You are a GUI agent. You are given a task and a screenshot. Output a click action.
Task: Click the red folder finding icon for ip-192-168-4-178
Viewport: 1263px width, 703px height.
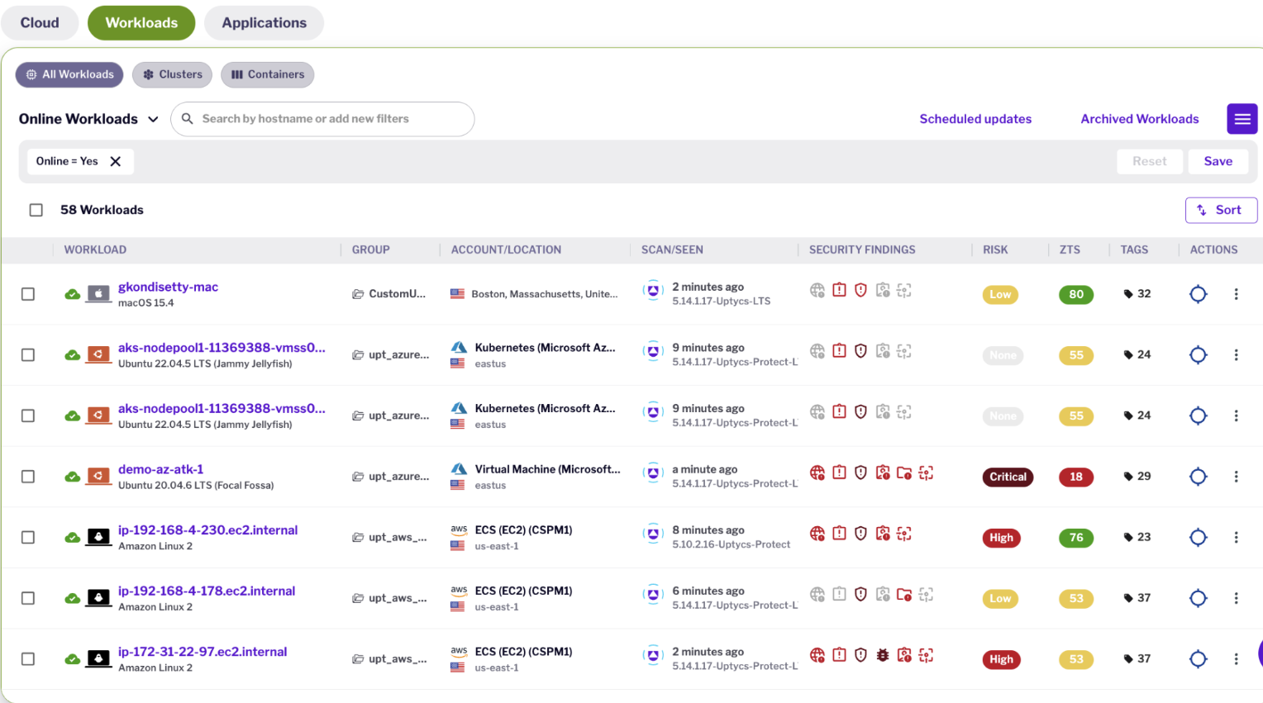pyautogui.click(x=904, y=594)
